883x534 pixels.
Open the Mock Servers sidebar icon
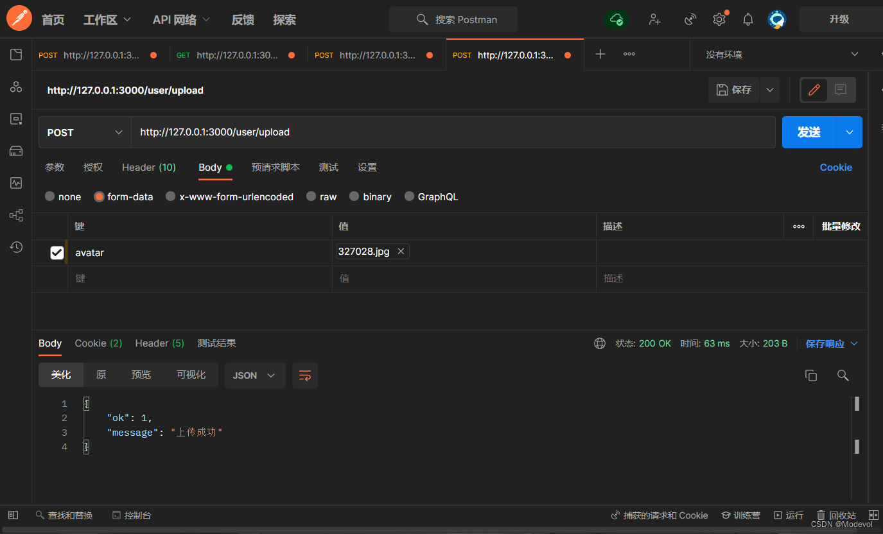pos(16,151)
